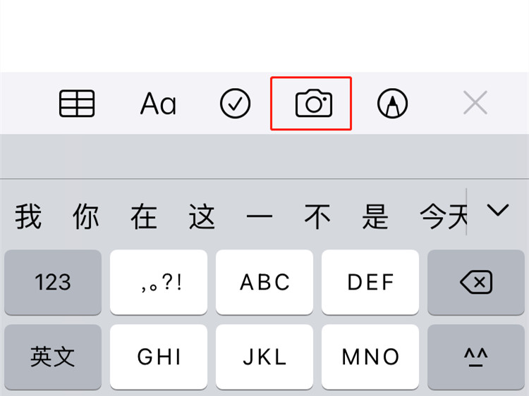Add a checklist with the checkmark icon
Screen dimensions: 529x396
click(235, 104)
